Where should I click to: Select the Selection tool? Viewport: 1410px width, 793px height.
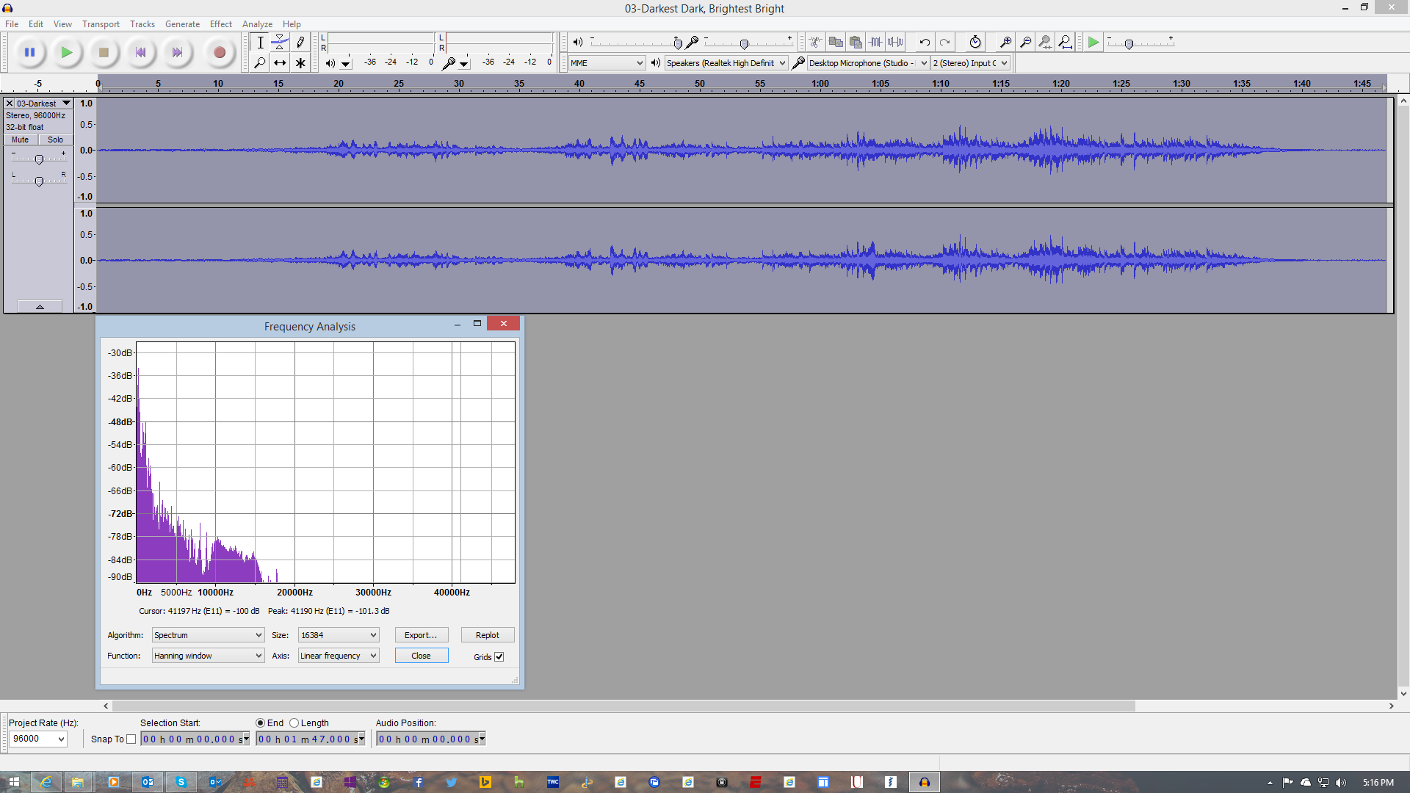point(259,42)
